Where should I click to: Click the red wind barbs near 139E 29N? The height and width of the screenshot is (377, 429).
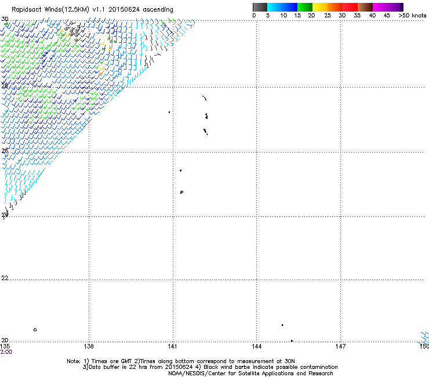111,41
